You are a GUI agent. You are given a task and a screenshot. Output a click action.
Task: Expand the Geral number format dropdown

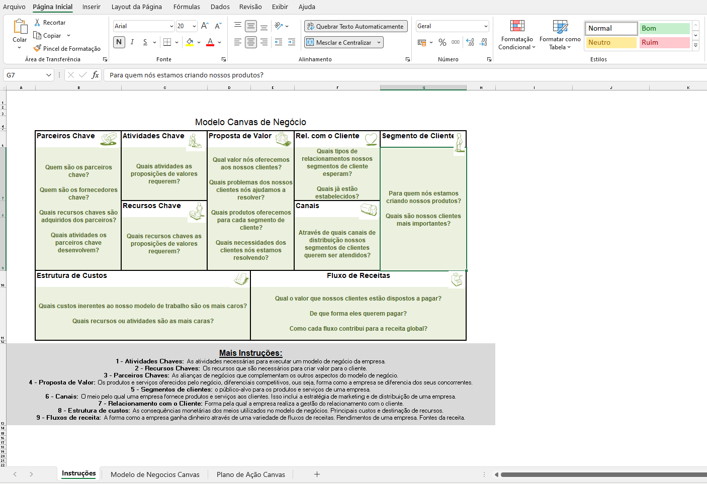coord(486,26)
